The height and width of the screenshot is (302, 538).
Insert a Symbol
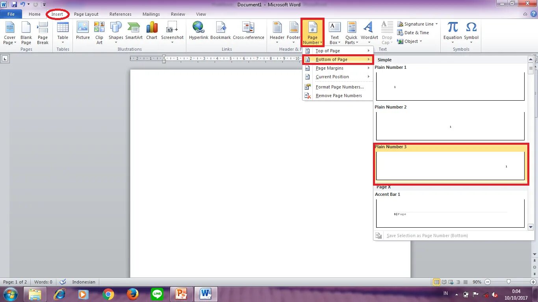tap(471, 33)
